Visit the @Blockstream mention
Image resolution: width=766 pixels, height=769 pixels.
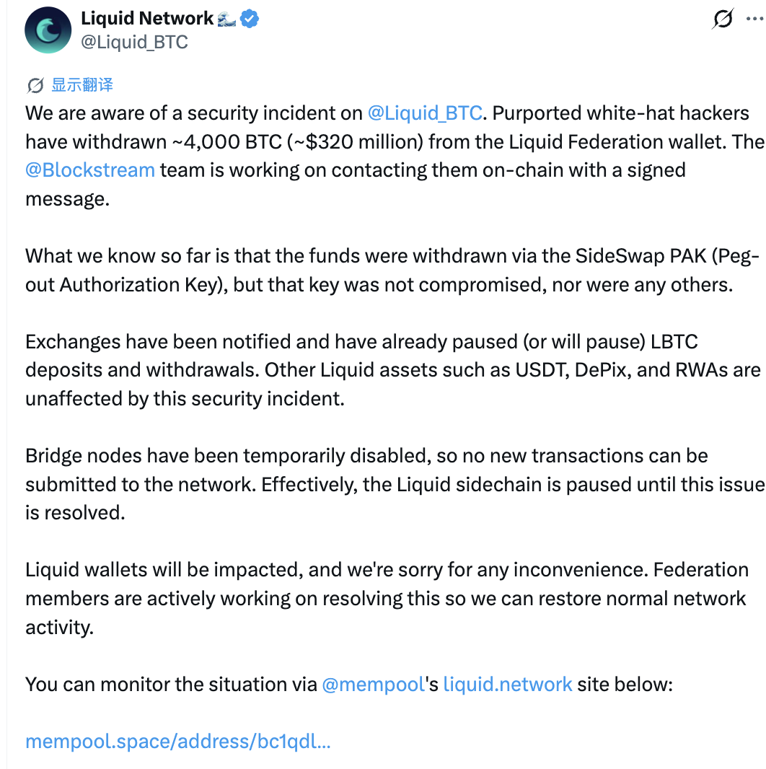click(x=90, y=170)
